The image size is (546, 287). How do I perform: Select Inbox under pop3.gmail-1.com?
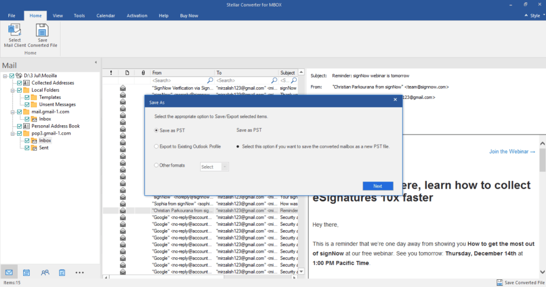click(x=45, y=141)
